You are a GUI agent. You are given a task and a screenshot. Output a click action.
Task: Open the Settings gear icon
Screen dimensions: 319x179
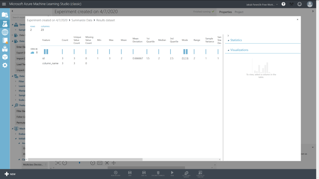[x=5, y=65]
